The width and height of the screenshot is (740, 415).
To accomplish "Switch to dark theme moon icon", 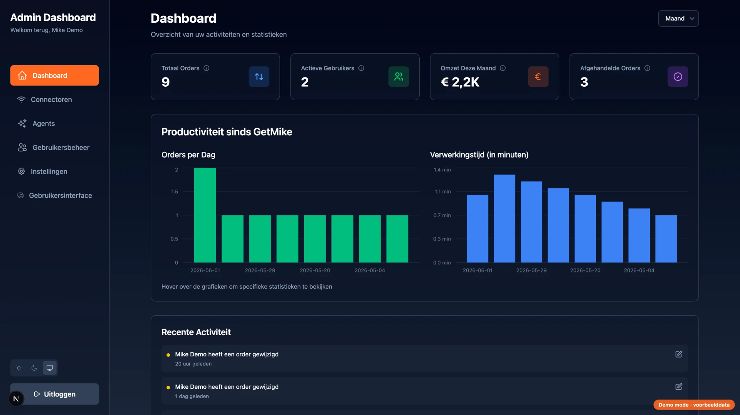I will point(34,368).
